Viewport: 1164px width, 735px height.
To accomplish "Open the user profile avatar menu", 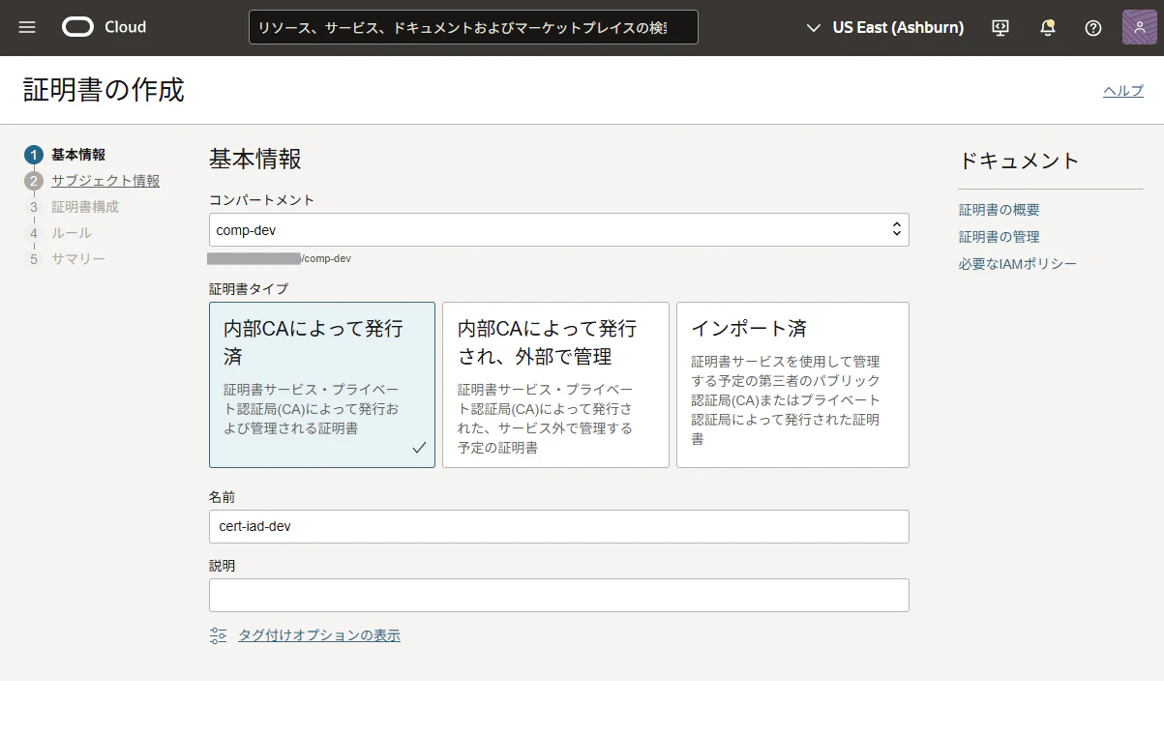I will click(1140, 27).
